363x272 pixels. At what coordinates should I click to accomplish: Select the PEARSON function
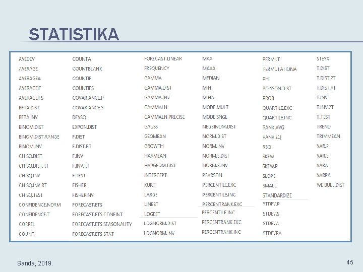pos(212,175)
